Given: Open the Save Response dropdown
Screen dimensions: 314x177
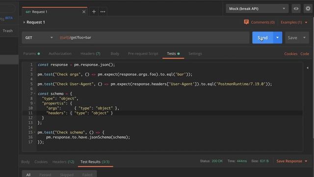Looking at the screenshot, I should tap(292, 161).
